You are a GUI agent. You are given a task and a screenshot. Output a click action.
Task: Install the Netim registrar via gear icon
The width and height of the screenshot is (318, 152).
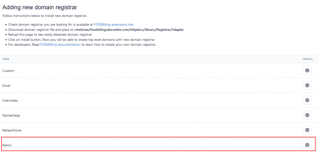click(x=307, y=145)
